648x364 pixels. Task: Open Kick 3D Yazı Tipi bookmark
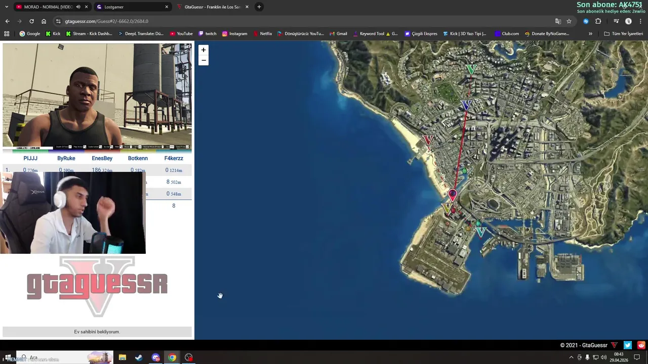[x=465, y=34]
